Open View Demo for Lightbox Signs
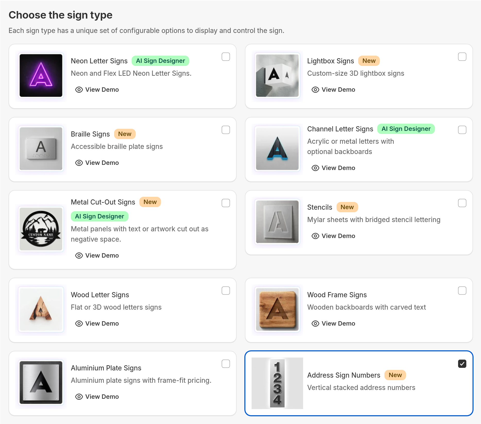481x424 pixels. 333,90
